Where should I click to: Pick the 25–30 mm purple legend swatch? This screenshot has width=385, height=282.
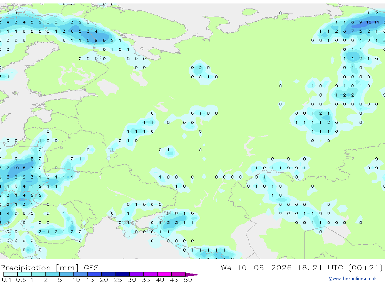[122, 274]
